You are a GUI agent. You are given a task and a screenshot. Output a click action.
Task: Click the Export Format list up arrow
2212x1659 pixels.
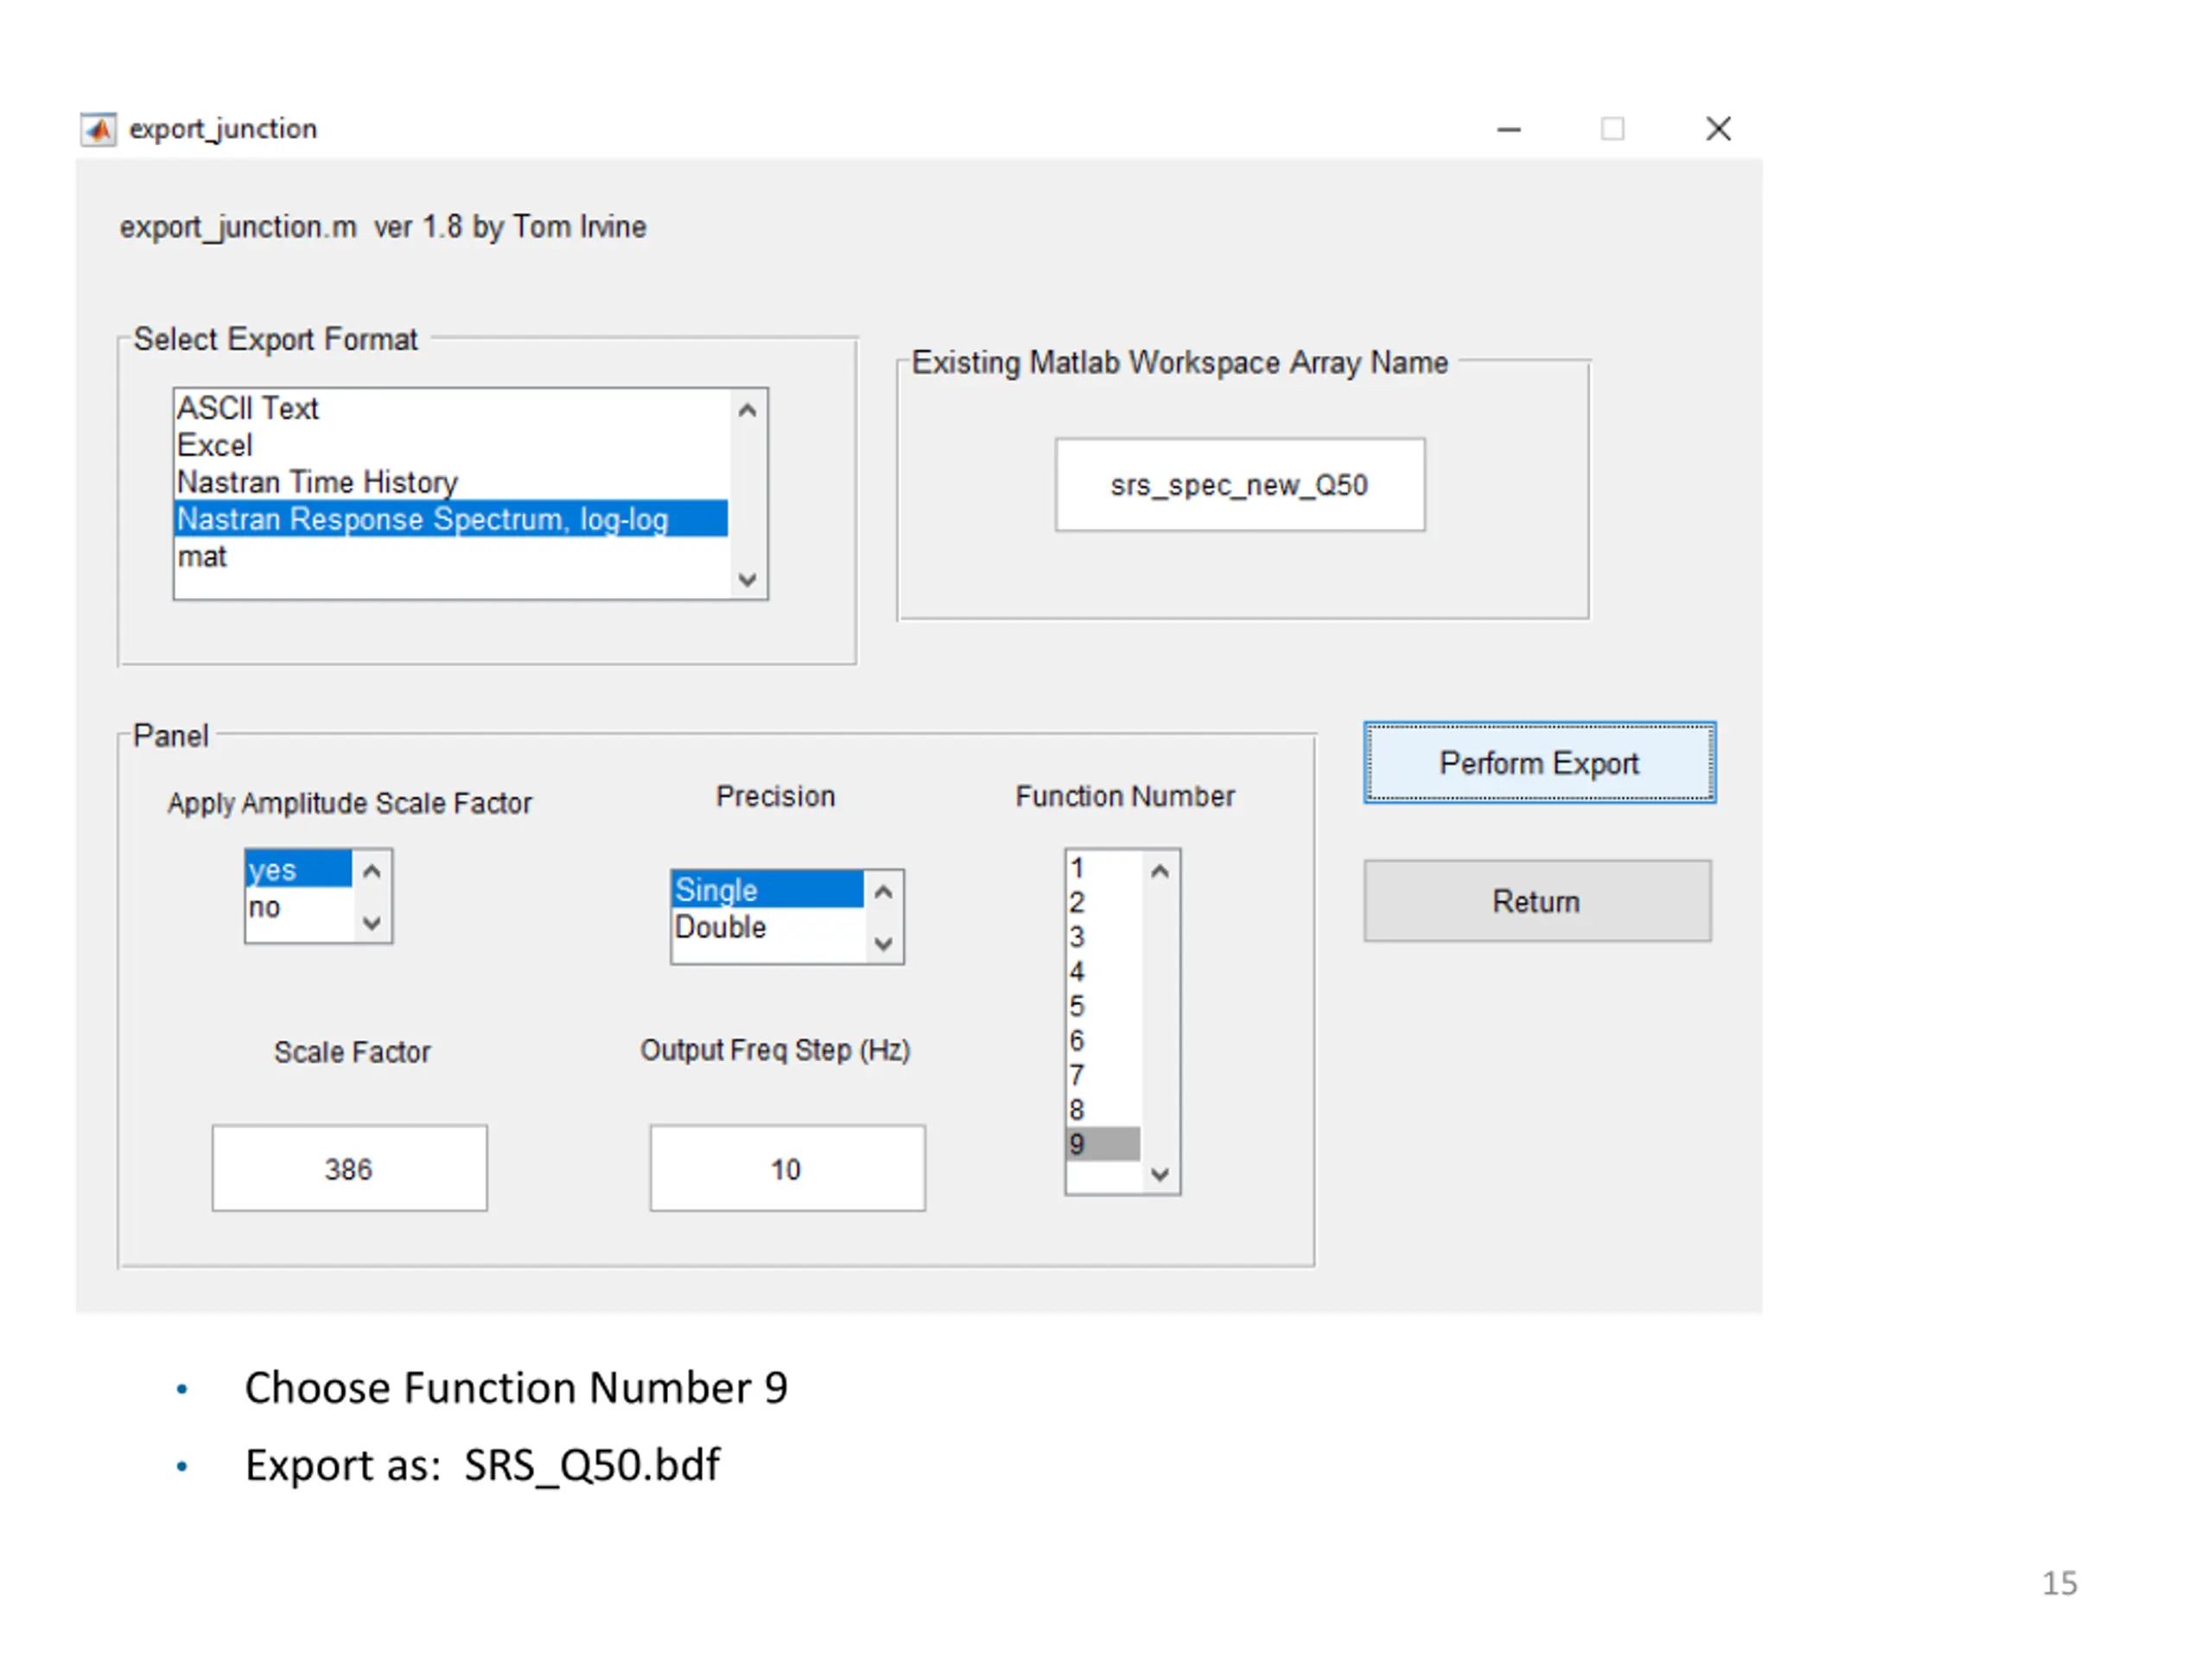point(747,410)
